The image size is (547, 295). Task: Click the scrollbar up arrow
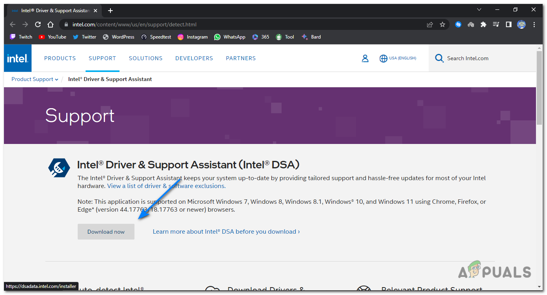coord(540,48)
